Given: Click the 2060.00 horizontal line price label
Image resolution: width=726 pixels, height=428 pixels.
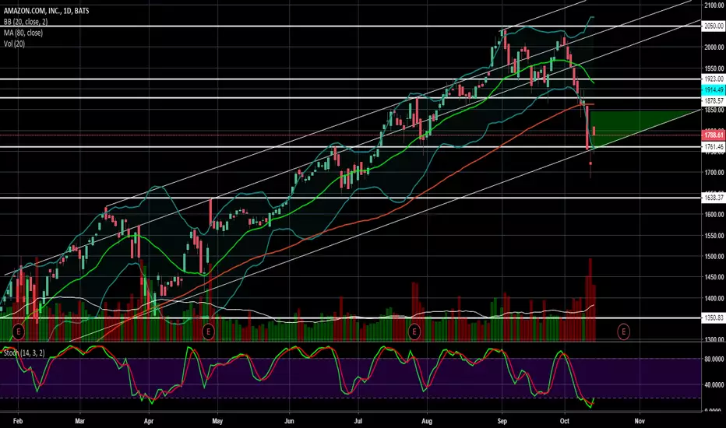Looking at the screenshot, I should (x=714, y=26).
